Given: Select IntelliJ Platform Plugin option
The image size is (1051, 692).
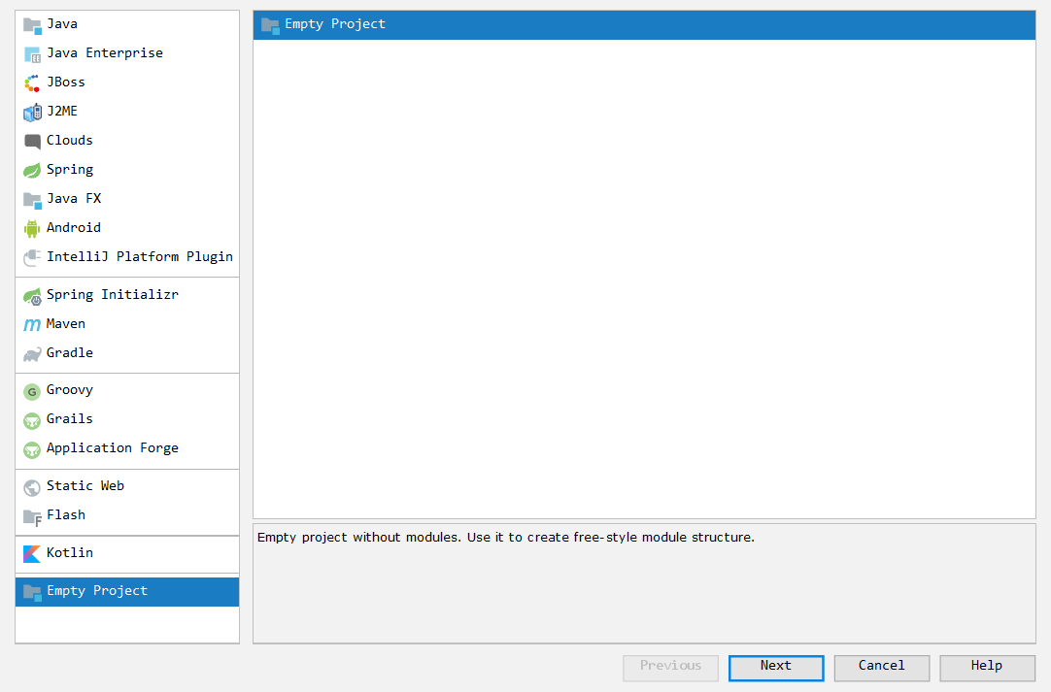Looking at the screenshot, I should 139,257.
